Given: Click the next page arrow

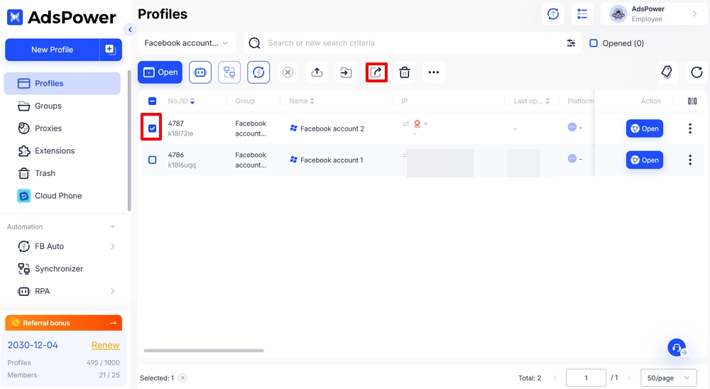Looking at the screenshot, I should click(628, 378).
